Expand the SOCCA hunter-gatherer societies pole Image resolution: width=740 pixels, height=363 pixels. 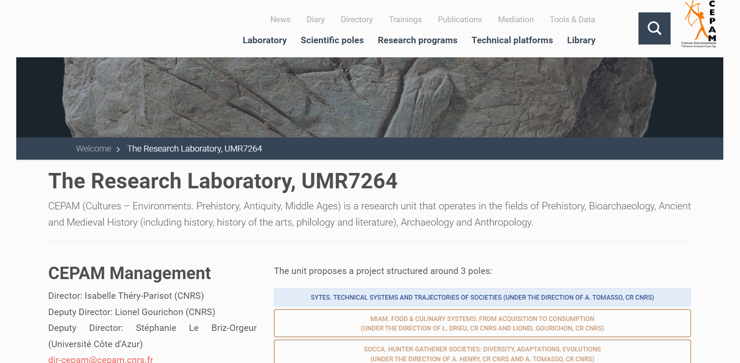click(x=482, y=353)
